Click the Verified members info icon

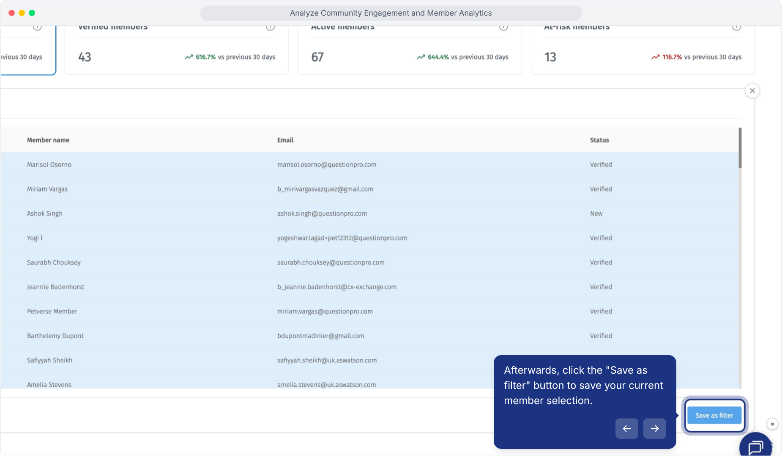click(270, 27)
